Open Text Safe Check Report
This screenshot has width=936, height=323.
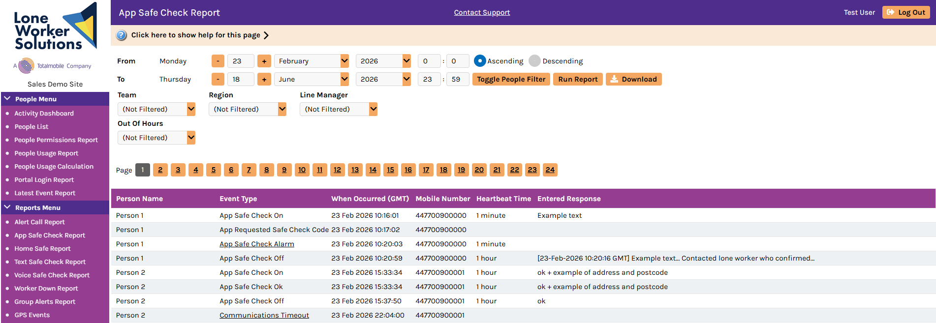pyautogui.click(x=50, y=262)
